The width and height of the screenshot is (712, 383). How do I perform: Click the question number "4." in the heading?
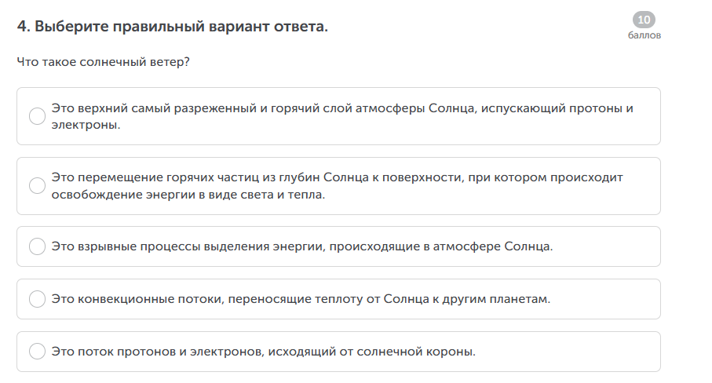[x=24, y=27]
